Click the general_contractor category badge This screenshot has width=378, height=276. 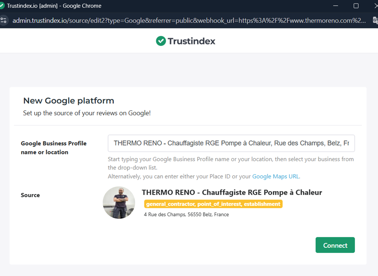click(213, 204)
